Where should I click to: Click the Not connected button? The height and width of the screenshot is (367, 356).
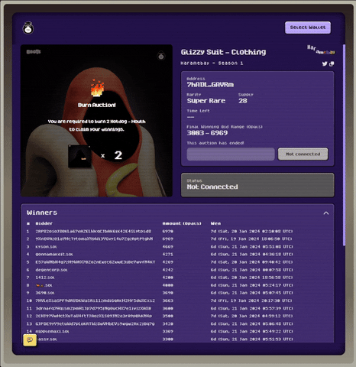click(303, 154)
